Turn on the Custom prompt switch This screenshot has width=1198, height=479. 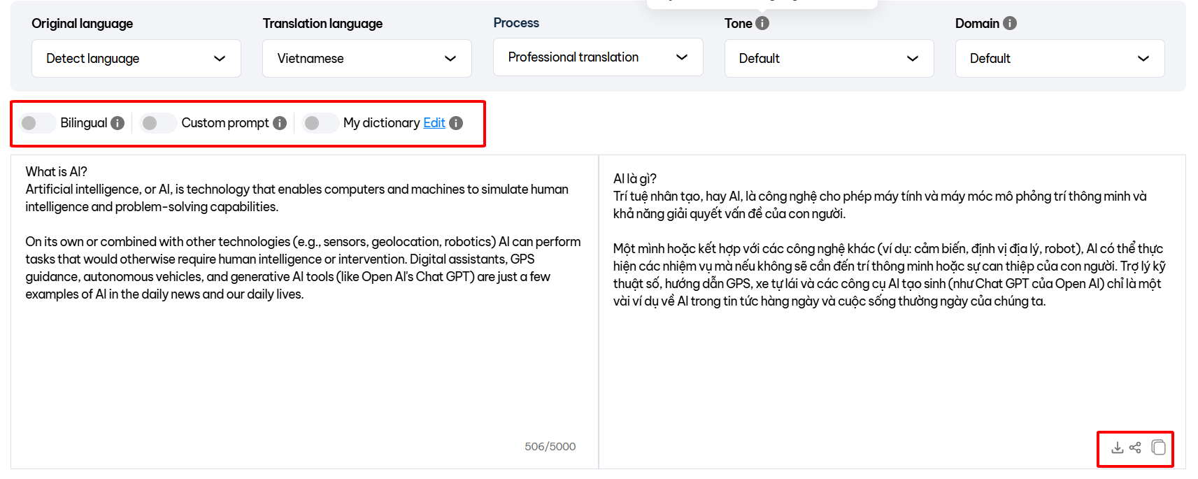(x=158, y=123)
